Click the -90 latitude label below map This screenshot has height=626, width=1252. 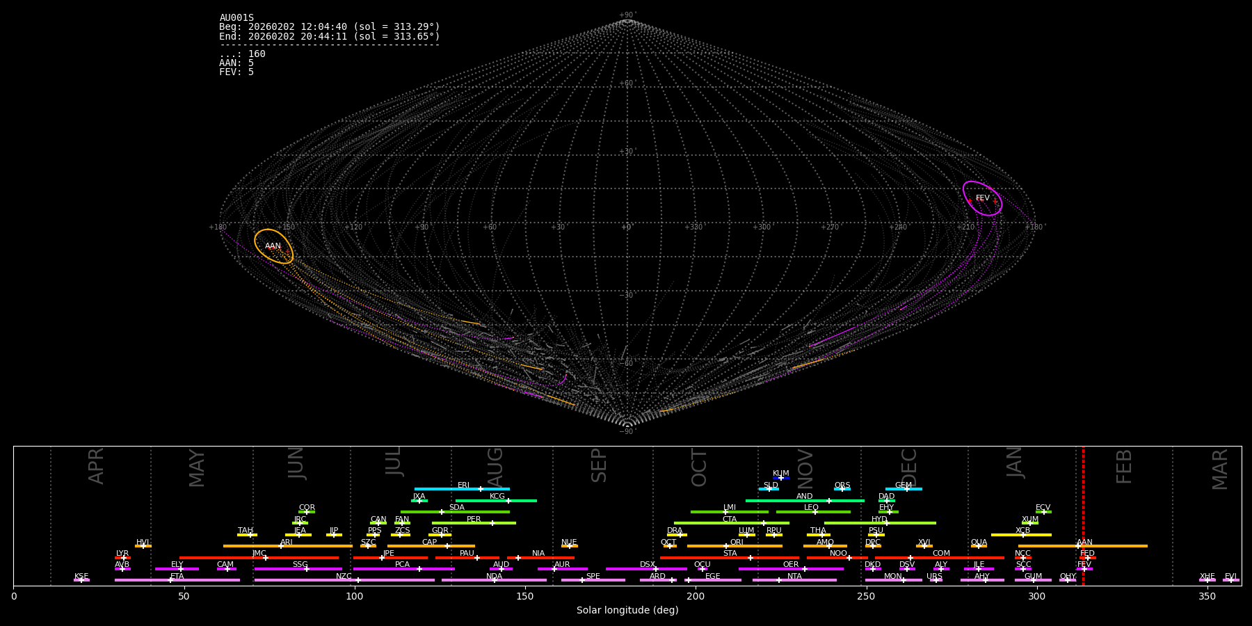627,431
